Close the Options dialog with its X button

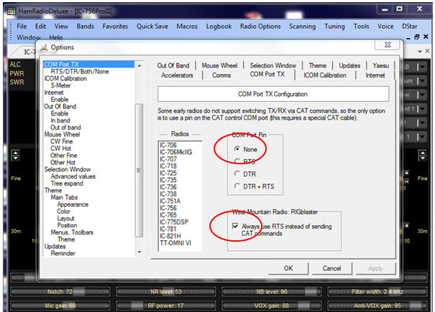click(388, 44)
